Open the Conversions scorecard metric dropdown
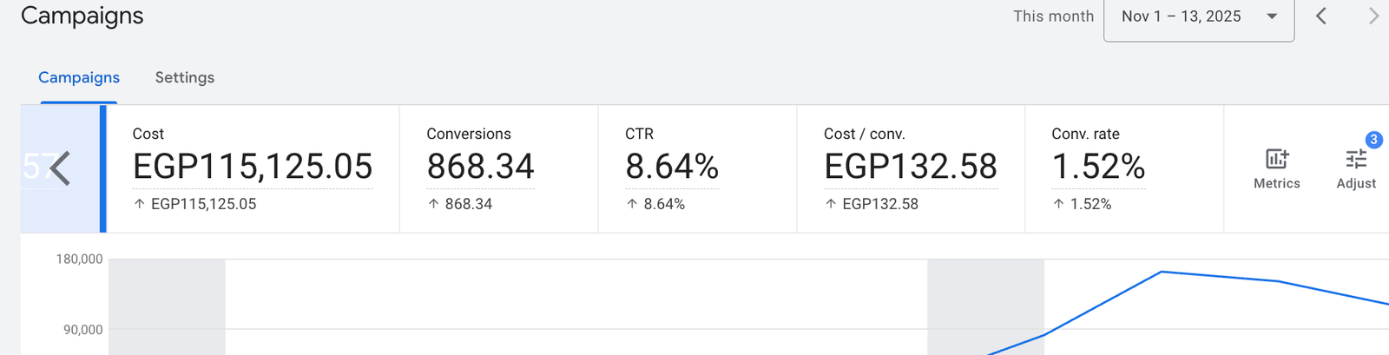Image resolution: width=1389 pixels, height=355 pixels. pyautogui.click(x=469, y=134)
